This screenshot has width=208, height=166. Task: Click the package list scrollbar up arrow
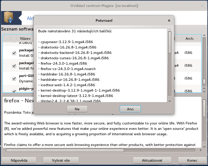[x=204, y=35]
